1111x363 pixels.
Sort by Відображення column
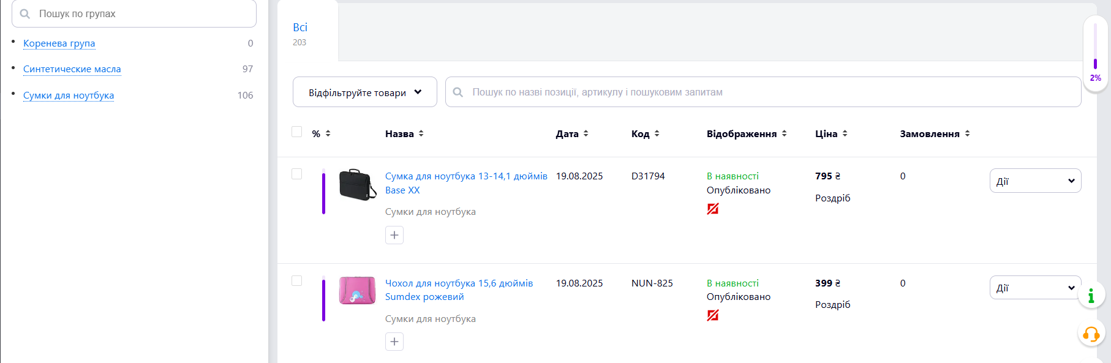pyautogui.click(x=747, y=133)
